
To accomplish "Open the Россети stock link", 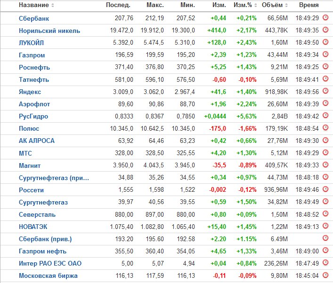I will click(32, 190).
